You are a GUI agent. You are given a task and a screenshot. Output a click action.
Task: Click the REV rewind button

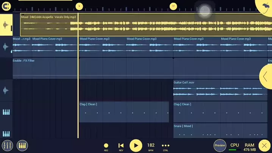(x=121, y=146)
